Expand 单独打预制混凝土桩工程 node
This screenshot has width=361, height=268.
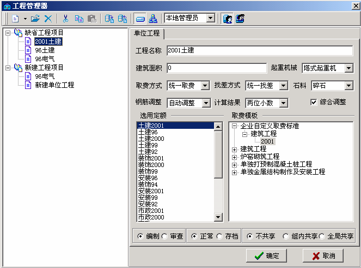[234, 165]
